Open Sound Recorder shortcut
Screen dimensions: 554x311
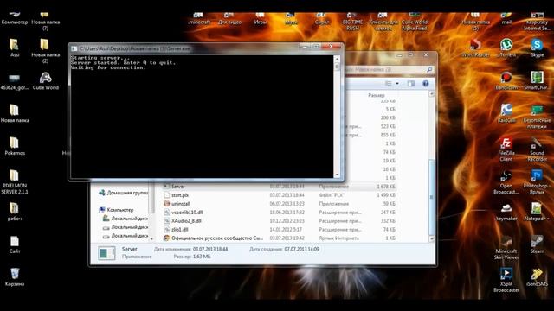537,143
